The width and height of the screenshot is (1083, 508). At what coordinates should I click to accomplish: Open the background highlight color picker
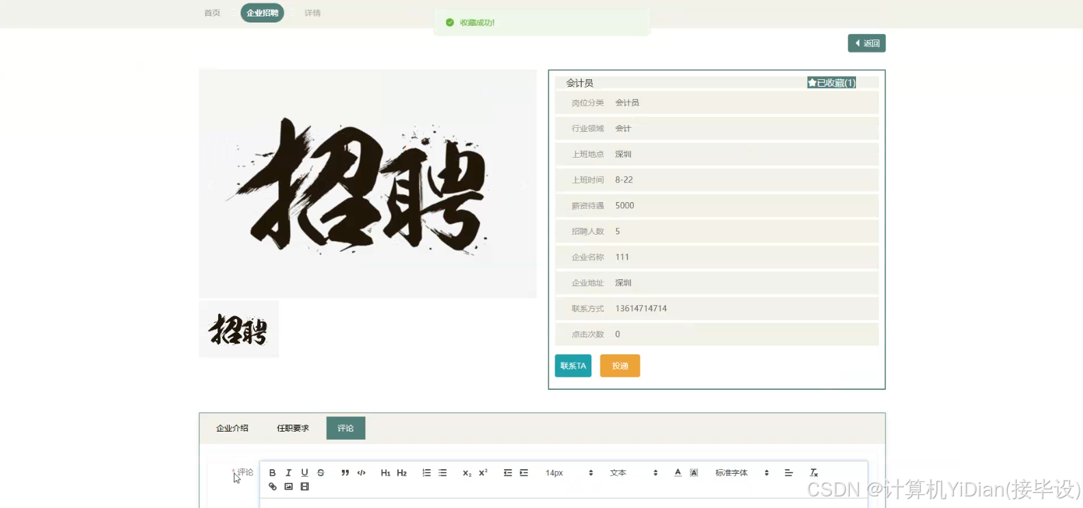[694, 472]
